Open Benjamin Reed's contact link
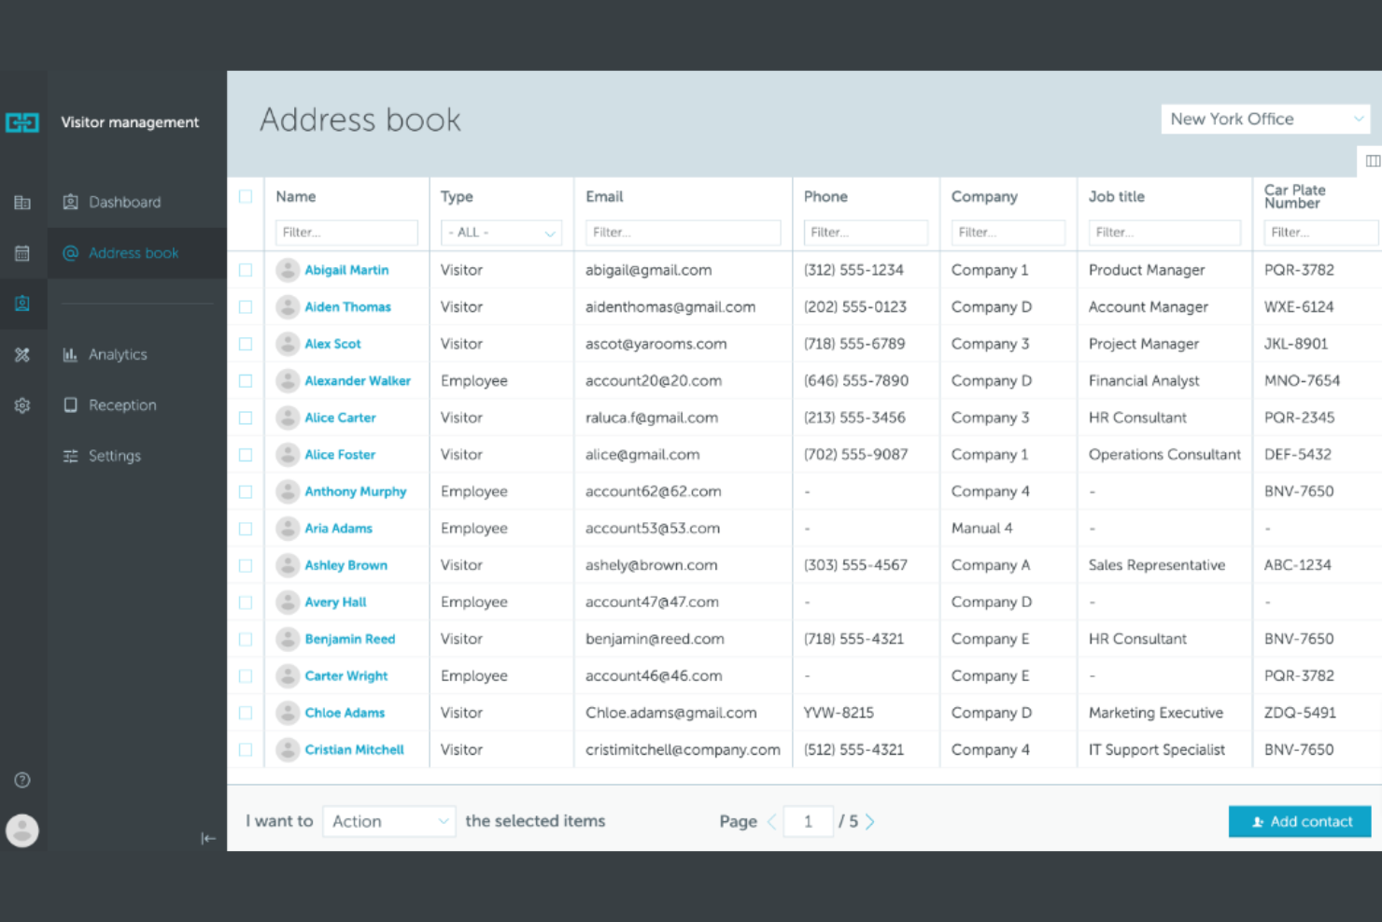This screenshot has width=1382, height=922. (349, 639)
